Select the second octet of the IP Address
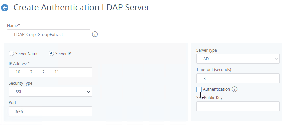This screenshot has width=282, height=125. (31, 72)
